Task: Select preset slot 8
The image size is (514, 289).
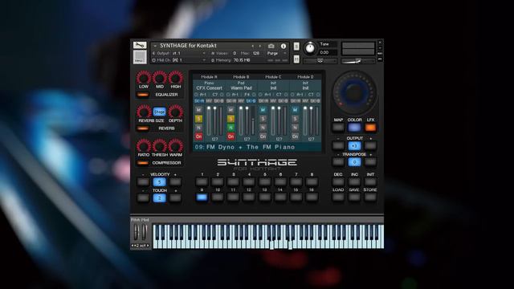Action: click(312, 182)
